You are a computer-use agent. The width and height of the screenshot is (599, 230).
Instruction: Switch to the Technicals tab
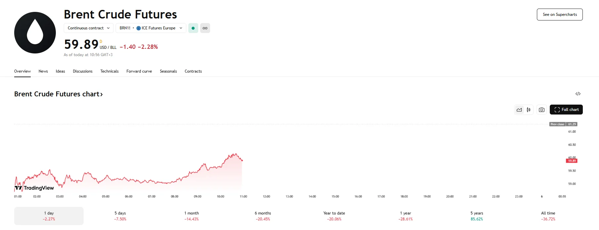pyautogui.click(x=109, y=71)
